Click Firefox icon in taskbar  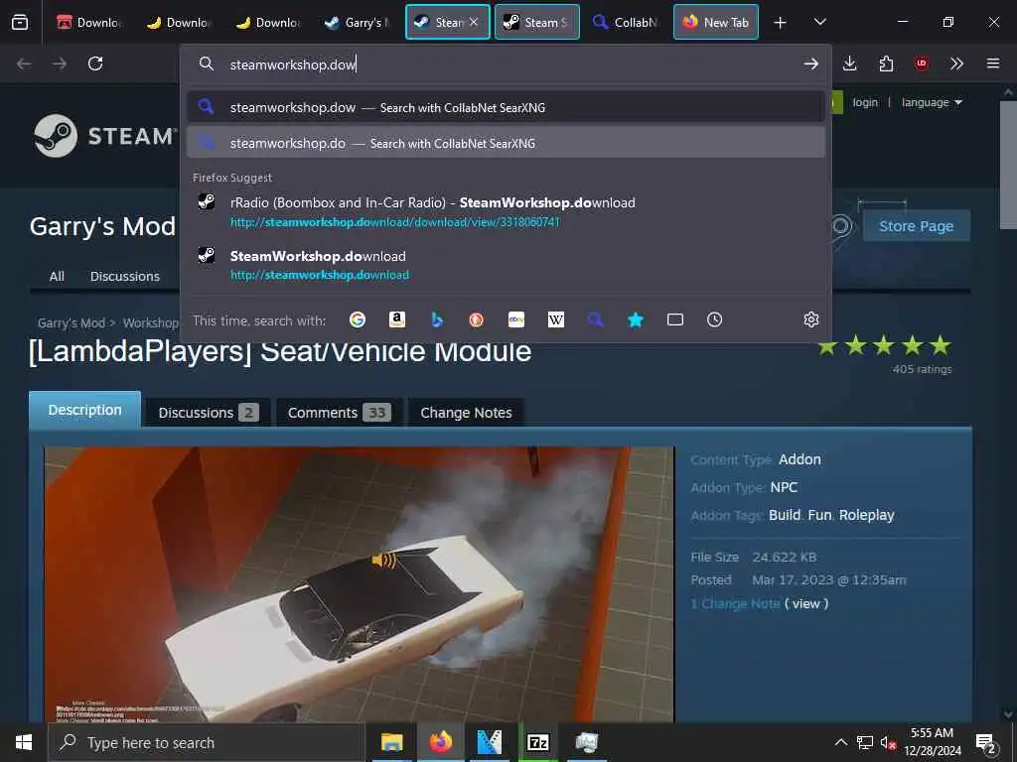tap(440, 742)
